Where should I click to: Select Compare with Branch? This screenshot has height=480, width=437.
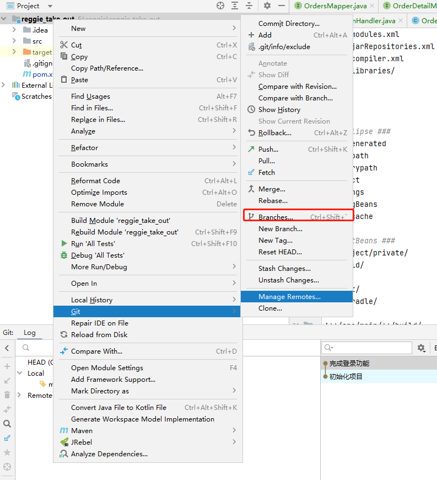(x=296, y=98)
